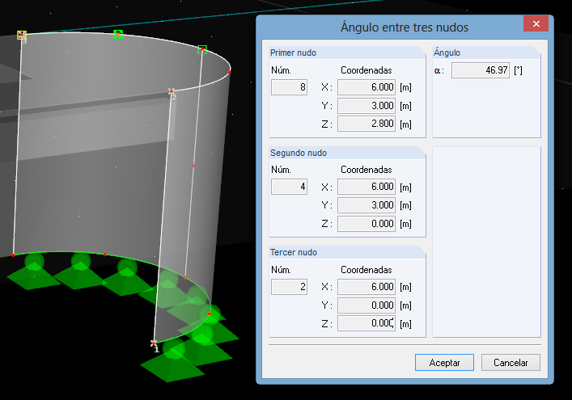Click the Aceptar button
This screenshot has width=572, height=400.
[x=444, y=363]
